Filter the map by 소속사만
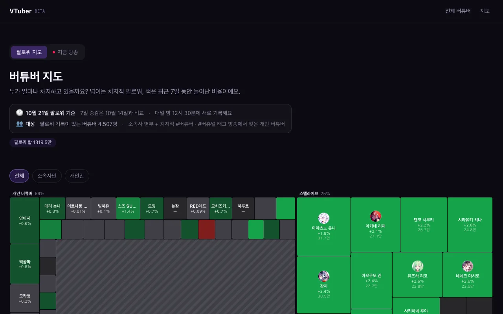Image resolution: width=503 pixels, height=314 pixels. [x=47, y=176]
